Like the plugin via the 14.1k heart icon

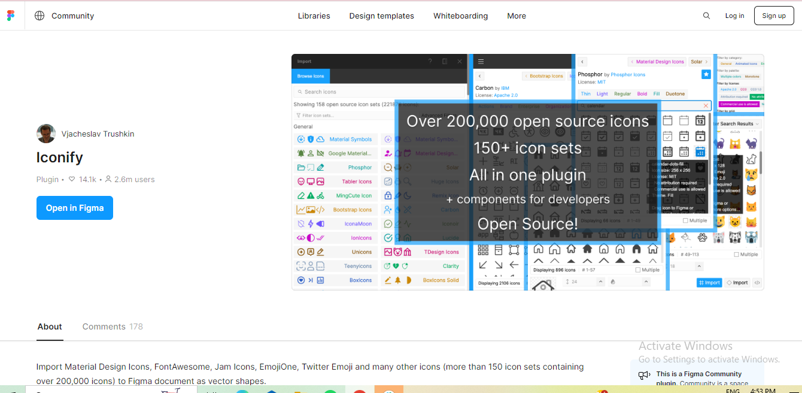[x=72, y=179]
